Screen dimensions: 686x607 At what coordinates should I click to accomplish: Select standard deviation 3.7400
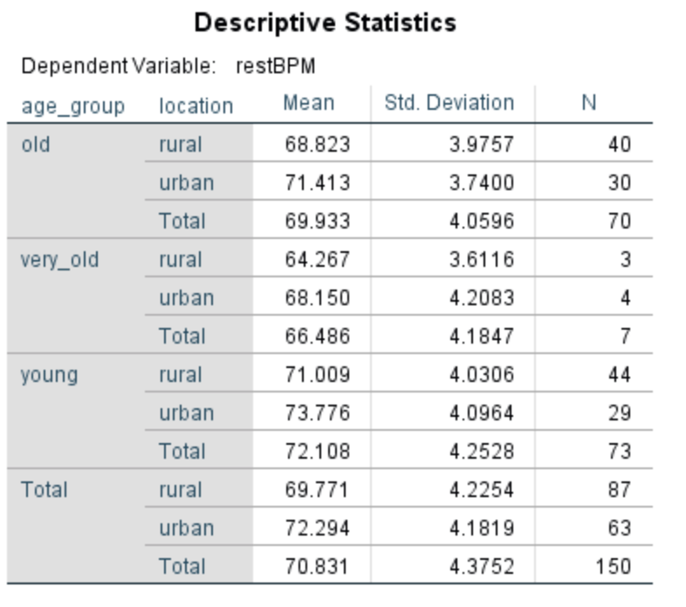pyautogui.click(x=482, y=183)
